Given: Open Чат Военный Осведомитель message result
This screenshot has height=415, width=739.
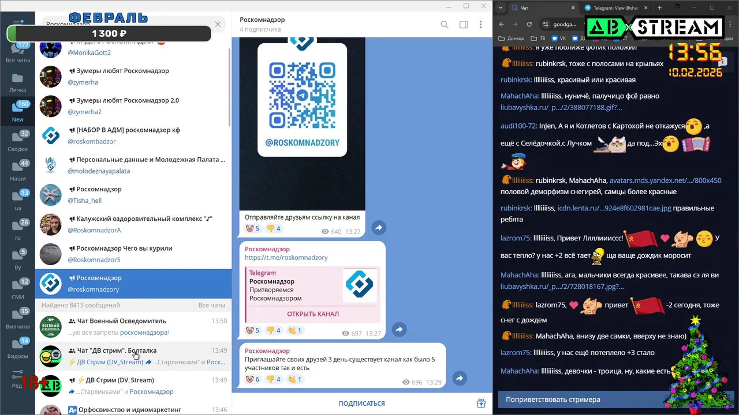Looking at the screenshot, I should pos(133,327).
